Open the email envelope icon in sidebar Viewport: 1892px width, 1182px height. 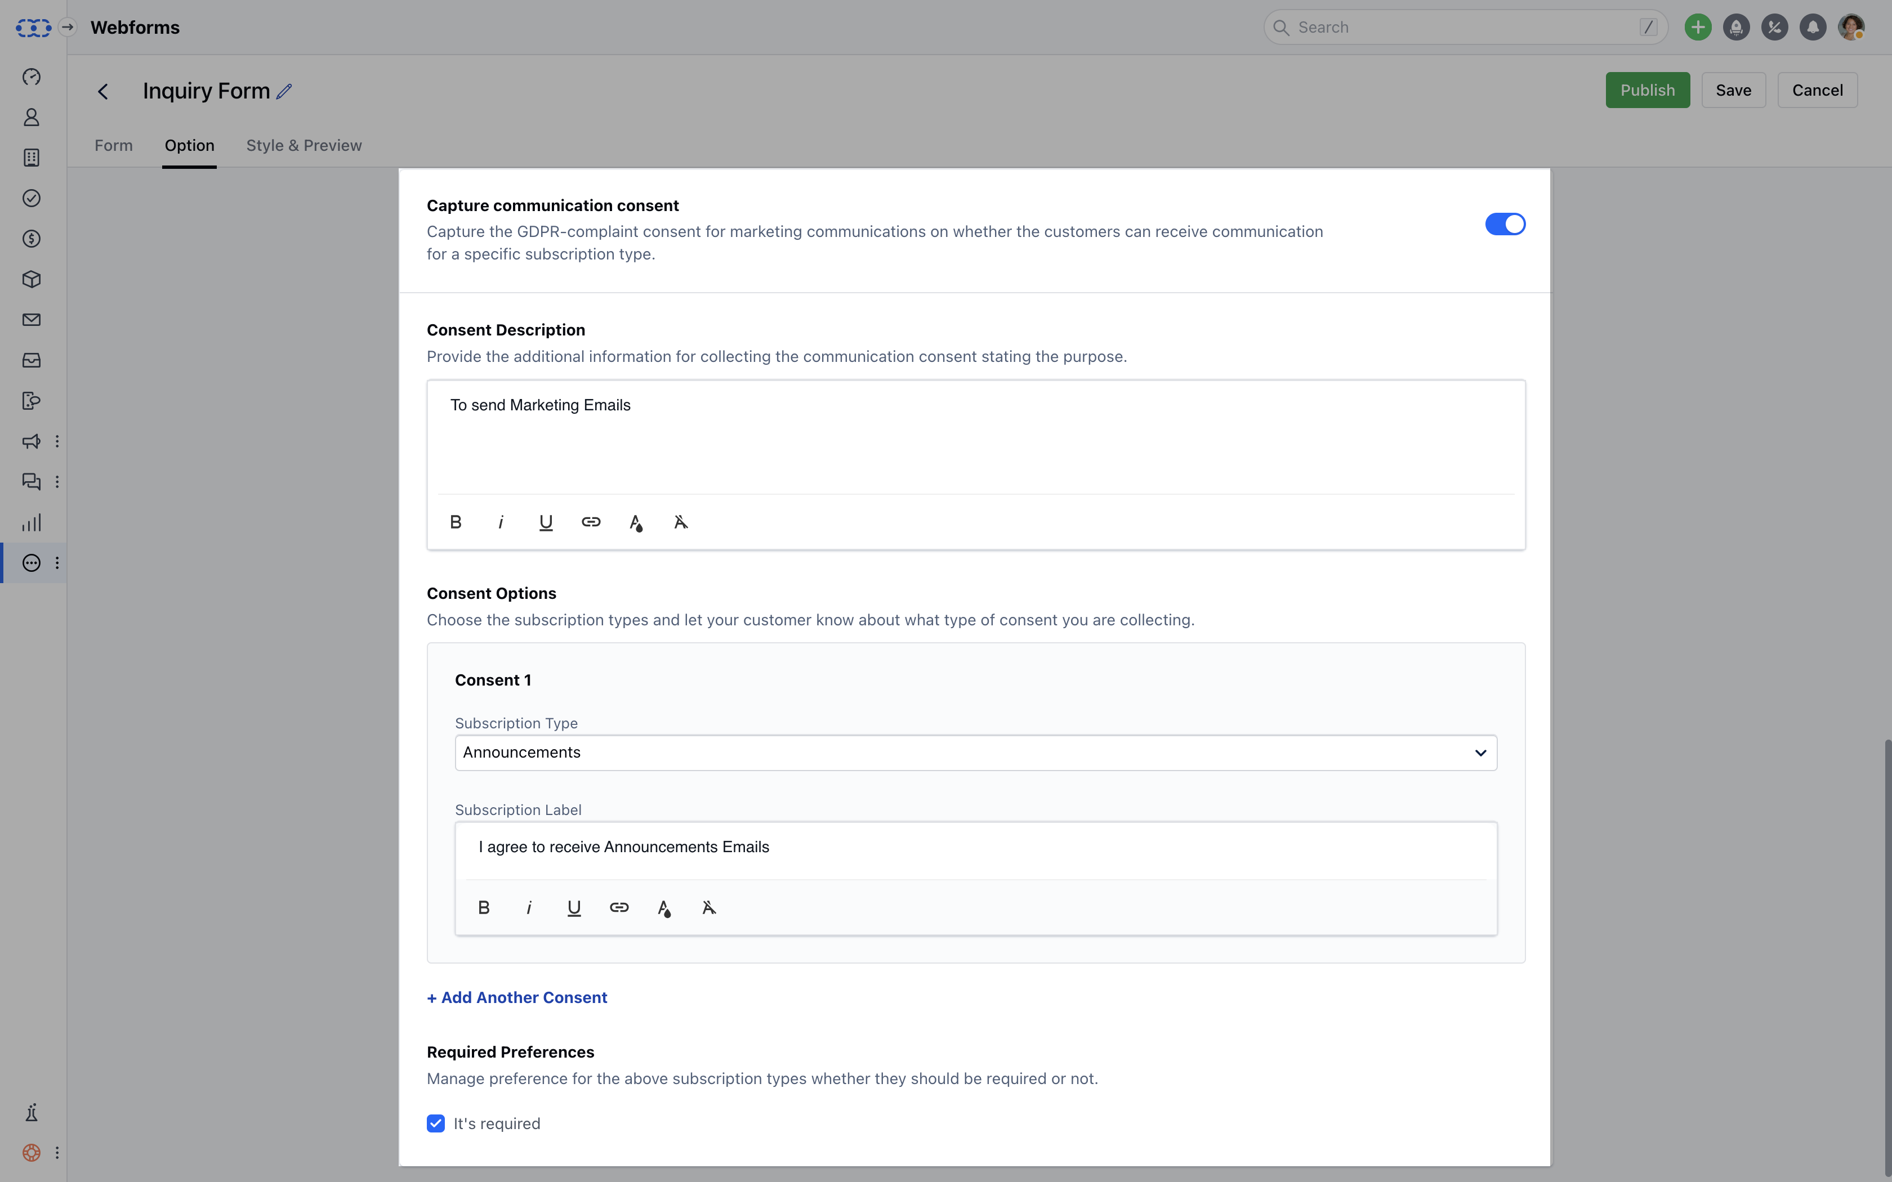pos(32,320)
